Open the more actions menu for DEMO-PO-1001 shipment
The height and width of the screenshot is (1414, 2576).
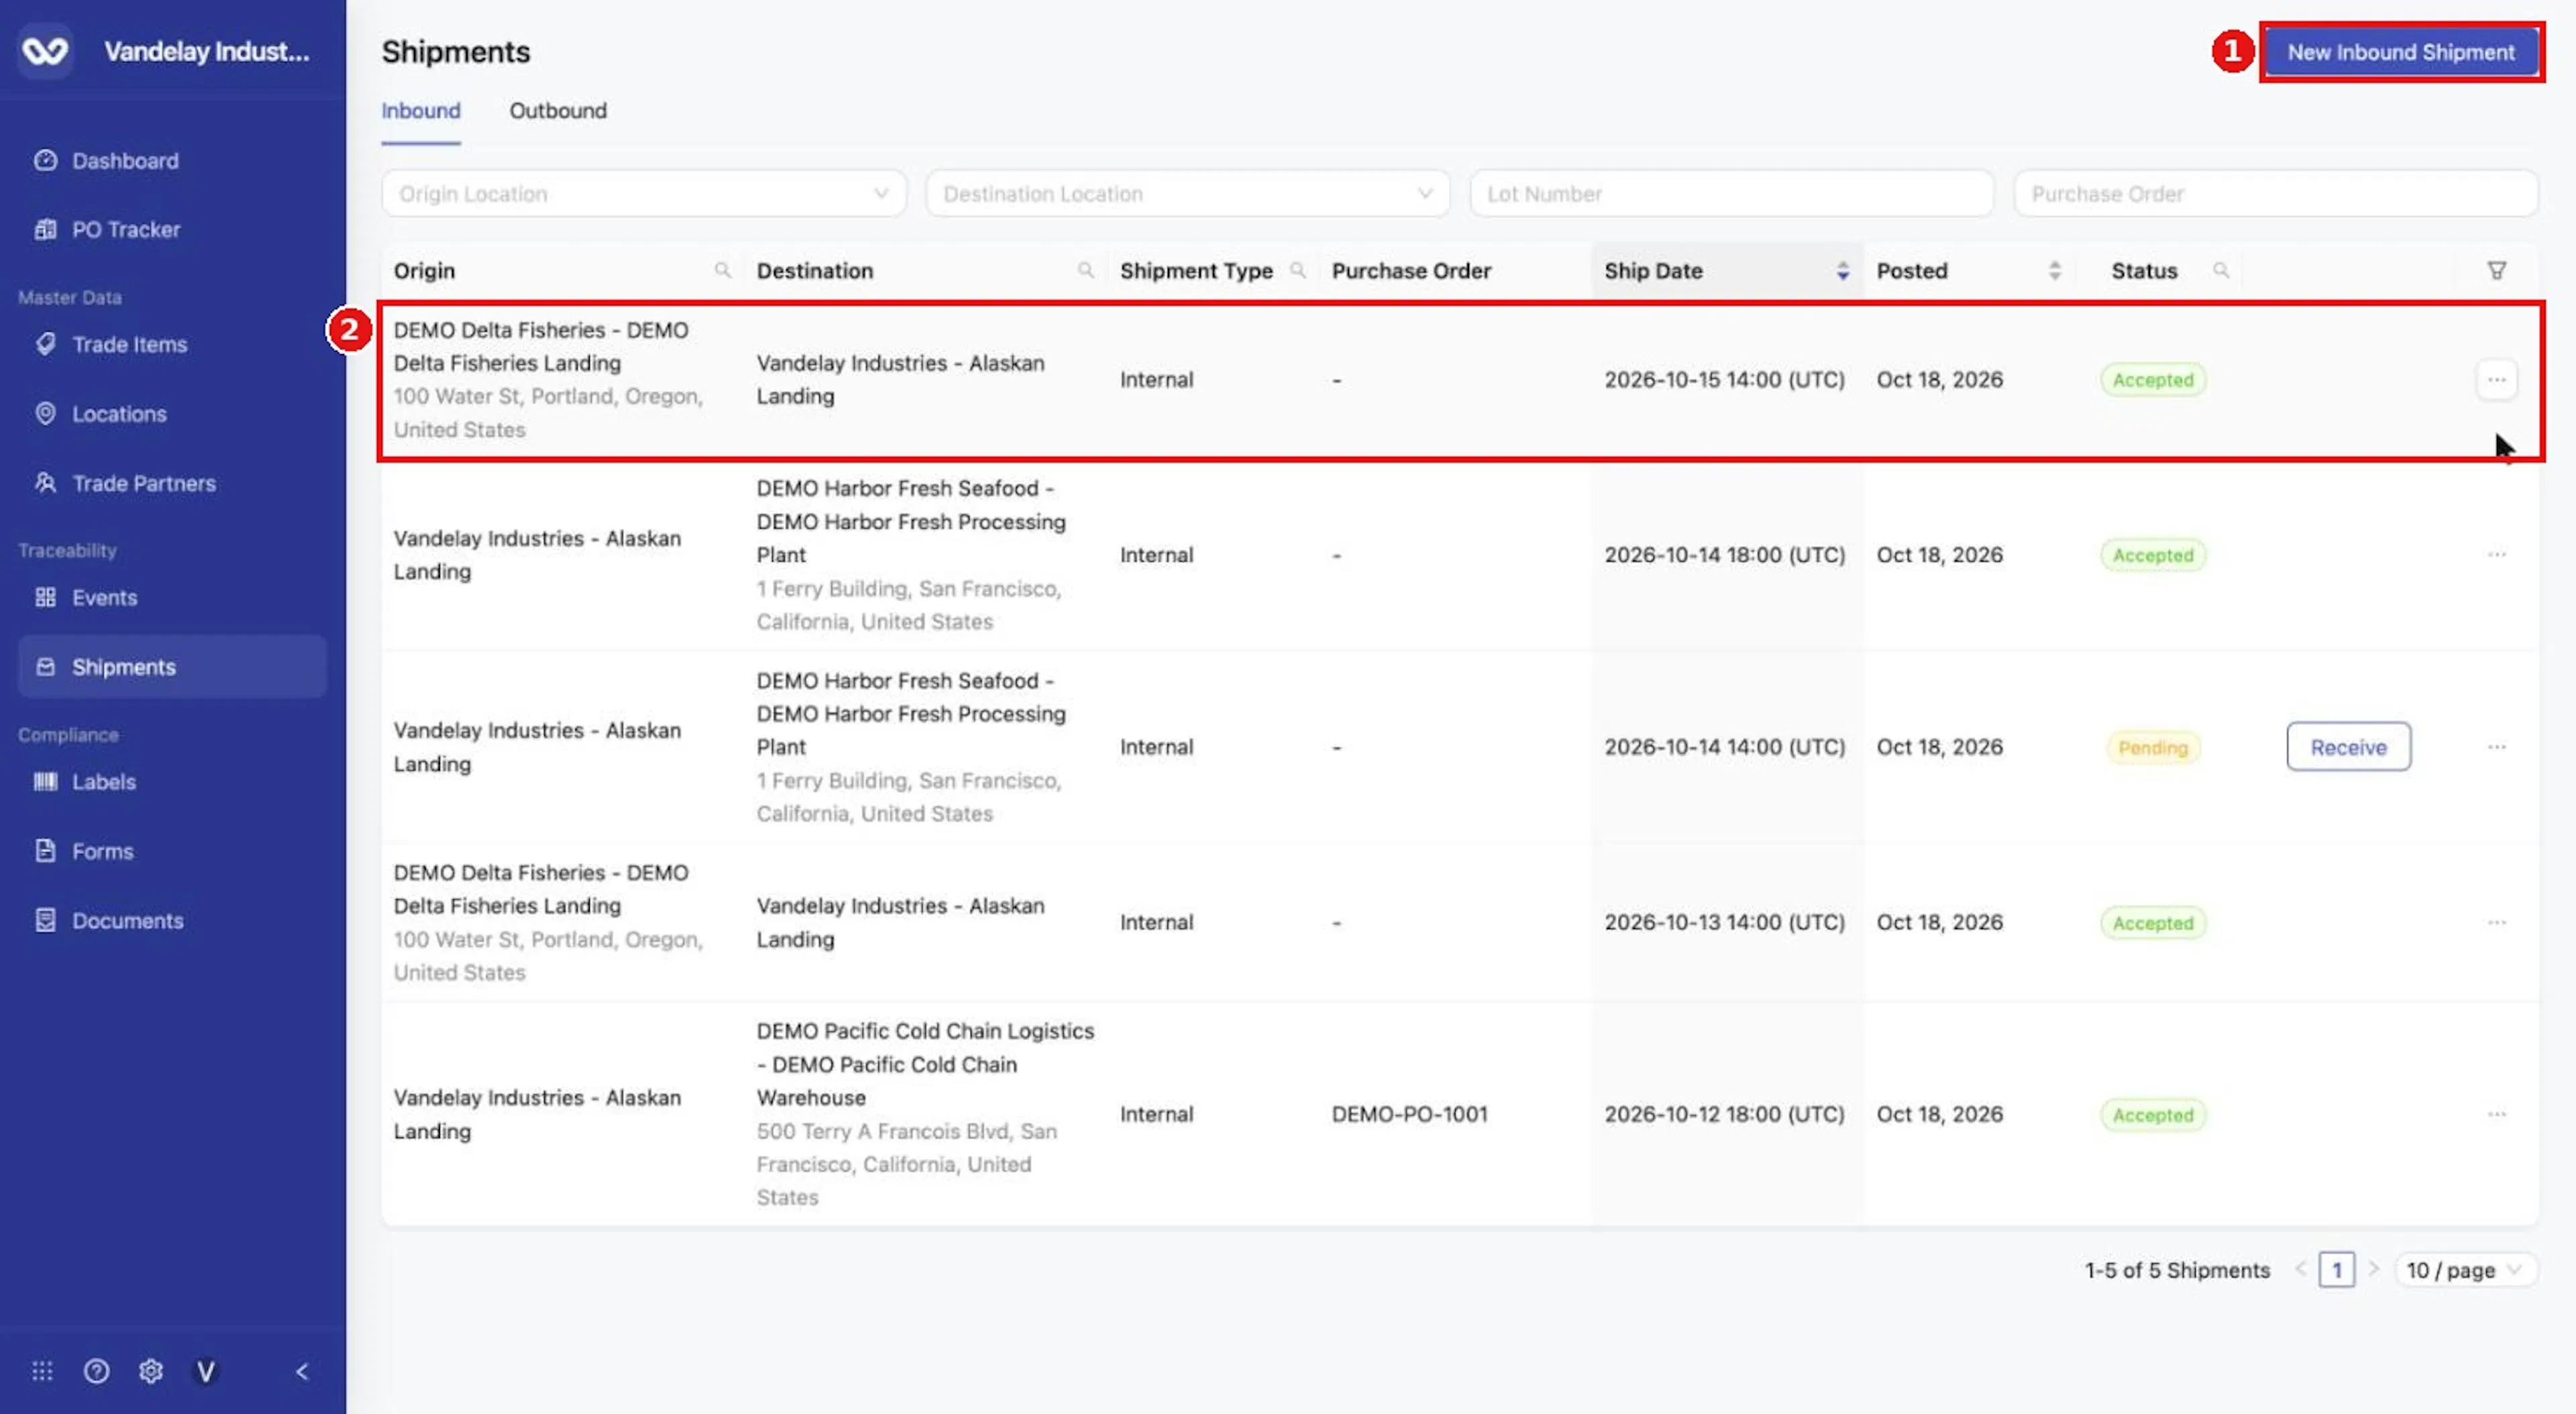[x=2496, y=1114]
